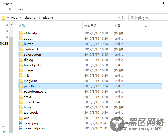168x133 pixels.
Task: Open the 查看 ribbon tab
Action: pos(21,10)
